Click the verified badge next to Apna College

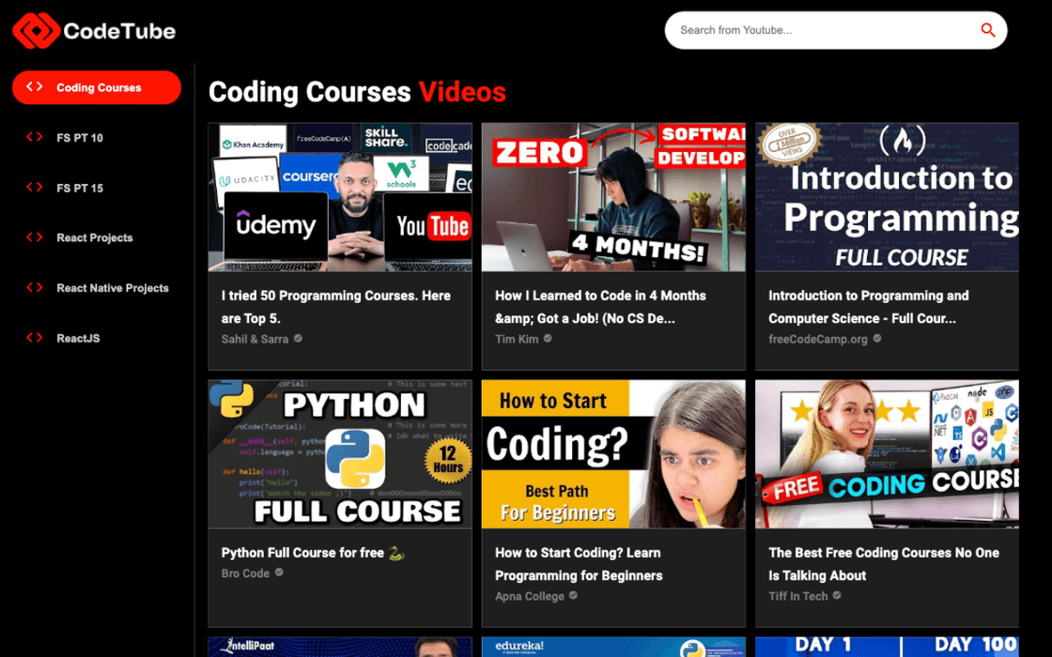[573, 595]
